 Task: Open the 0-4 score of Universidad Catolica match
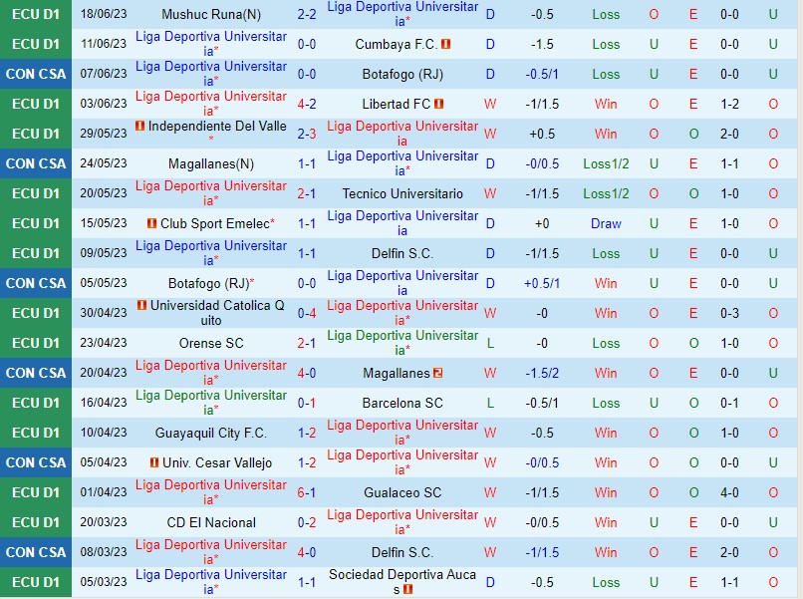pyautogui.click(x=307, y=313)
